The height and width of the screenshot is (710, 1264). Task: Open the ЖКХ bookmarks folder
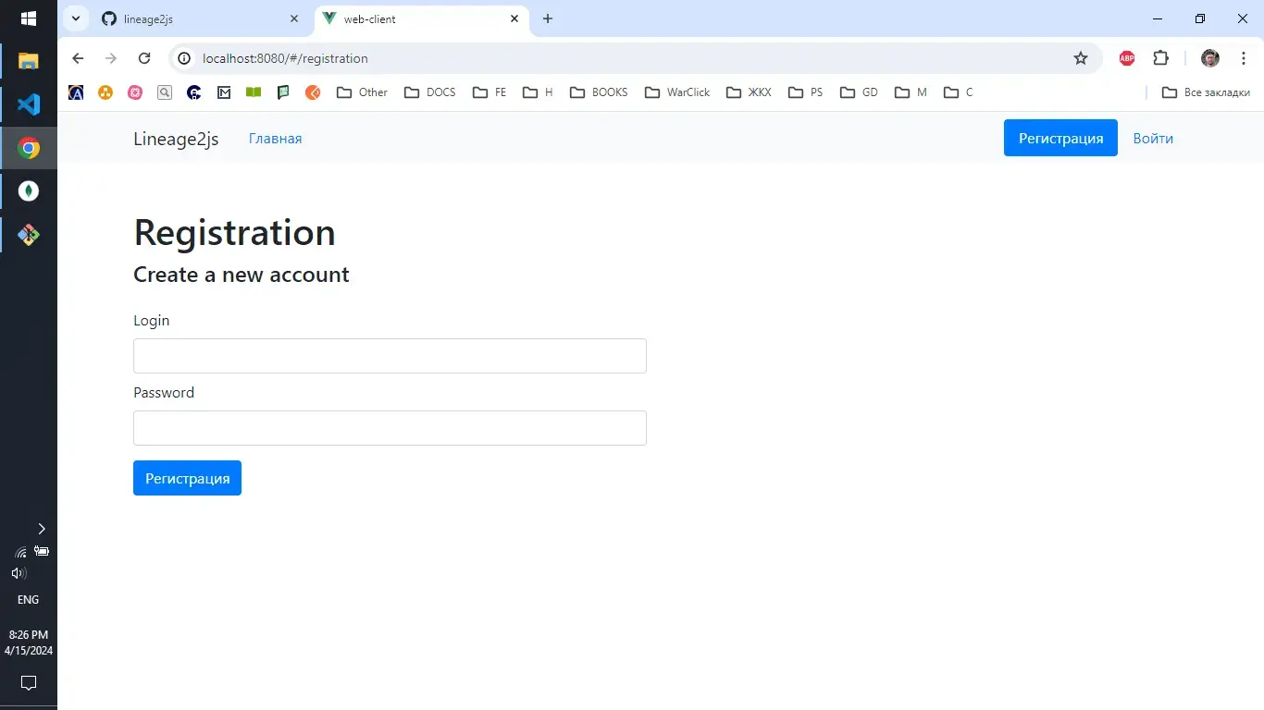[x=750, y=92]
